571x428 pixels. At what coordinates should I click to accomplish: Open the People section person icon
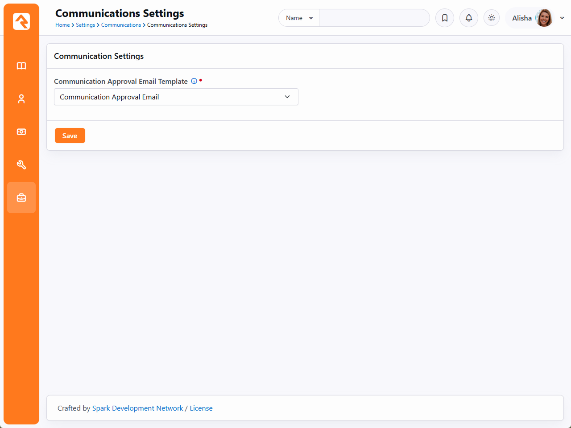(21, 99)
